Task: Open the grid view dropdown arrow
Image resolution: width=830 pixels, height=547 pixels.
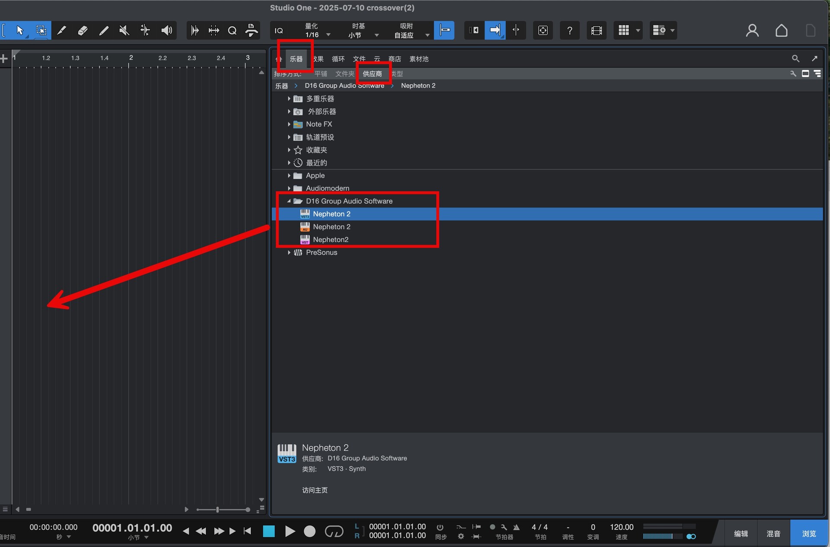Action: 638,31
